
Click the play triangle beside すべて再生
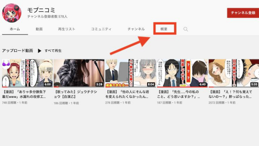coord(39,51)
